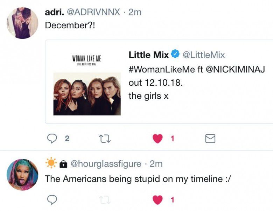Click the lock icon beside hourglassfigure

[x=63, y=164]
